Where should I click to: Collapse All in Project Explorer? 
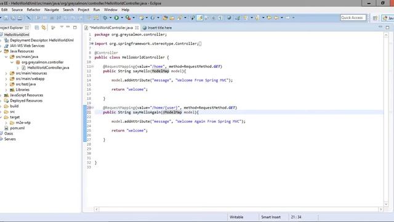pyautogui.click(x=37, y=28)
